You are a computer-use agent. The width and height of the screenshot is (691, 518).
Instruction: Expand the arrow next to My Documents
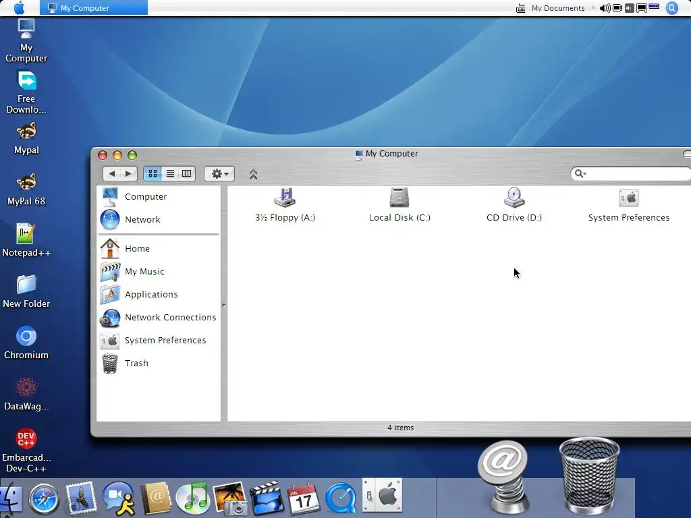[593, 8]
